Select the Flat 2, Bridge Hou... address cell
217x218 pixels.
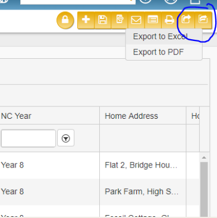click(143, 165)
